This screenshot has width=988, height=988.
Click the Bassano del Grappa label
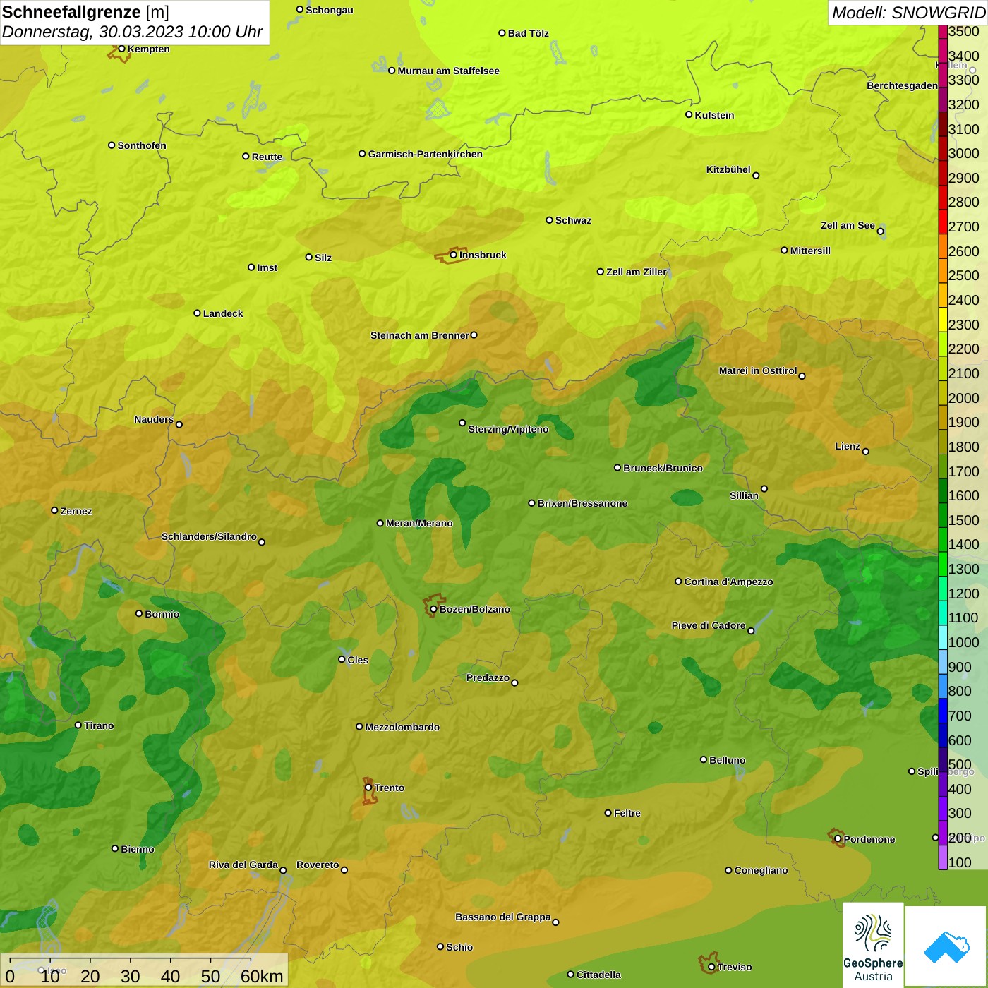(x=502, y=917)
